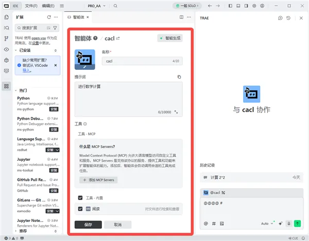
Task: Open the PRO_AA project dropdown
Action: 97,6
